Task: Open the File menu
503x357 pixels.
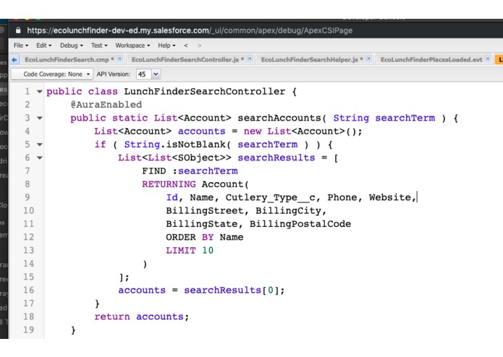Action: [21, 46]
